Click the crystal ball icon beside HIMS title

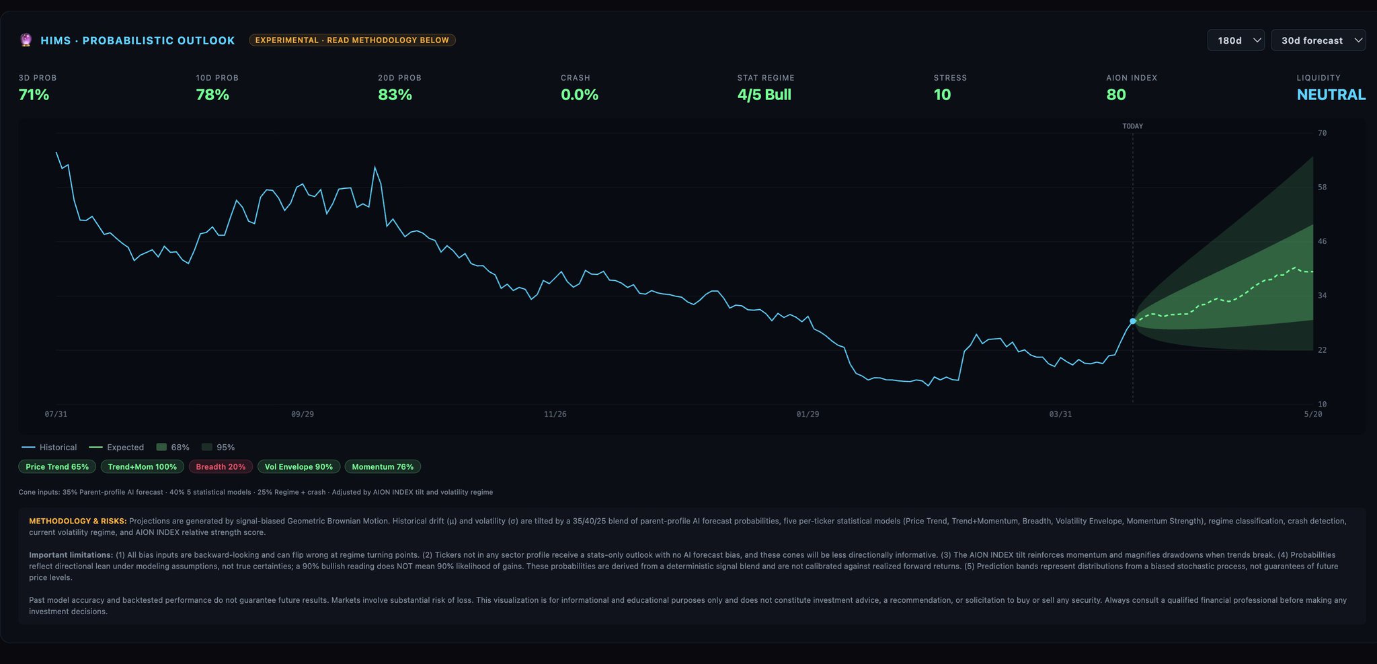[x=26, y=40]
